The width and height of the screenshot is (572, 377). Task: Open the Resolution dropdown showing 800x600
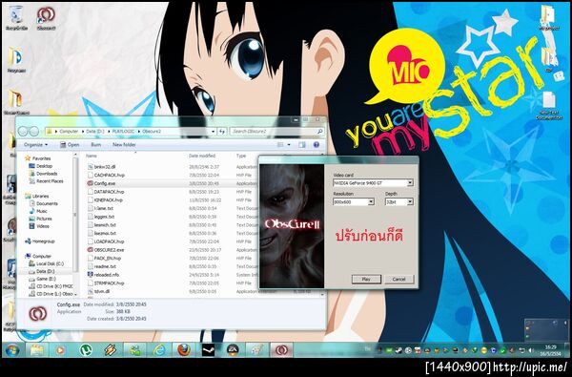371,201
